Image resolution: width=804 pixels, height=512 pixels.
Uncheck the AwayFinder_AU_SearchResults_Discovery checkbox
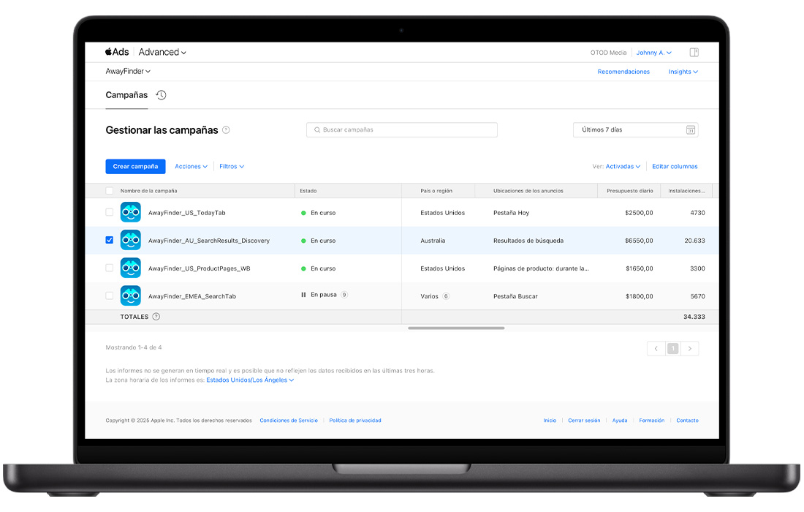coord(110,240)
